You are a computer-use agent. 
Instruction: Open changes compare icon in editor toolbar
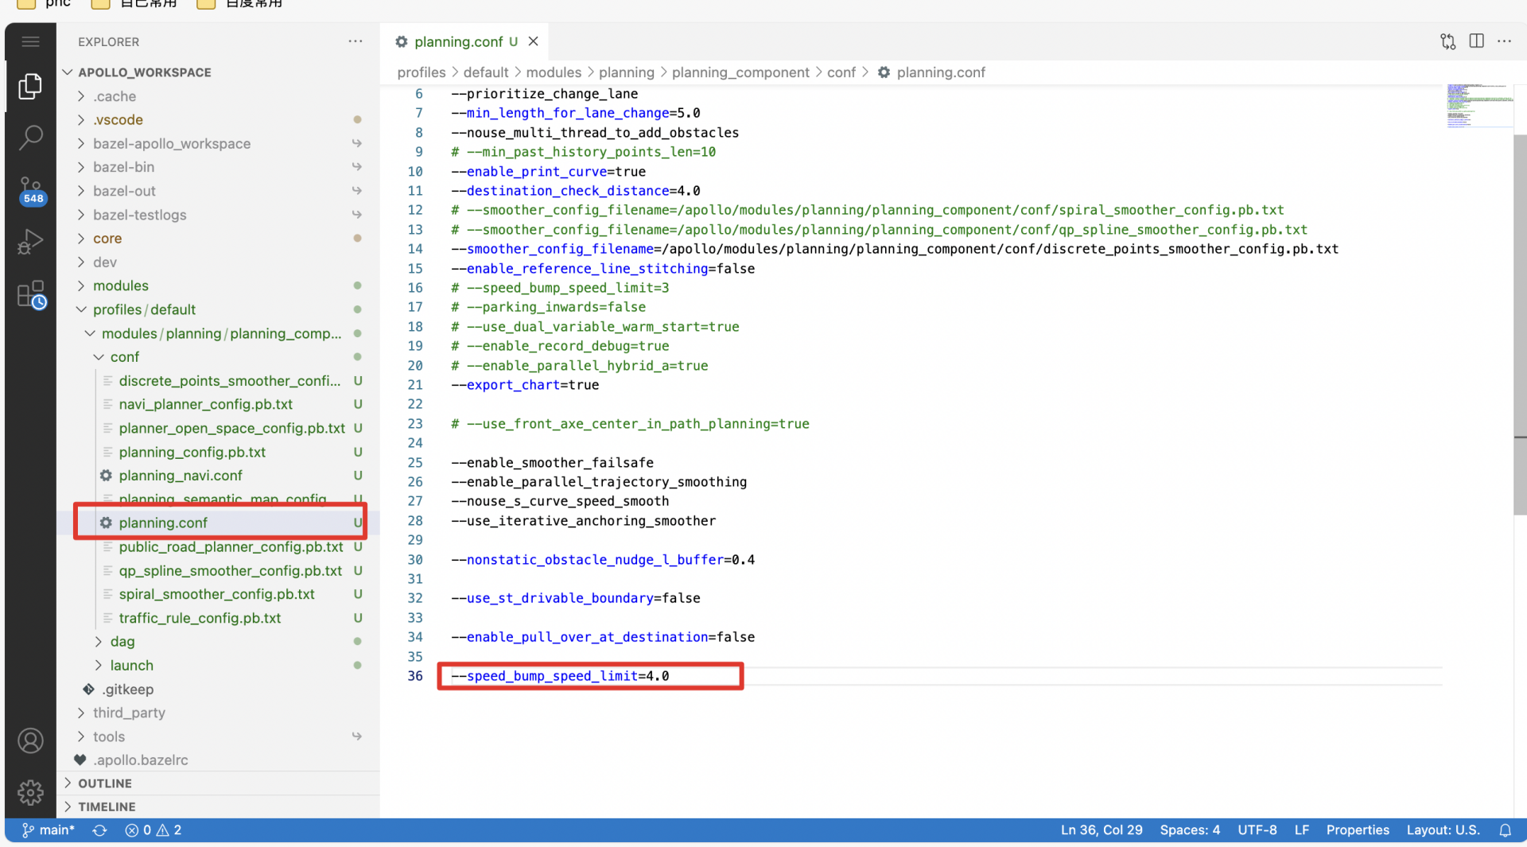(1447, 41)
